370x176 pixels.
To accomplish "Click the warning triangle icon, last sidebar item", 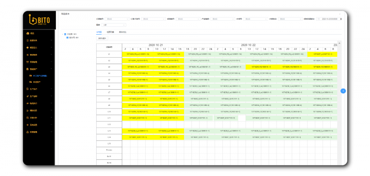I will (28, 132).
